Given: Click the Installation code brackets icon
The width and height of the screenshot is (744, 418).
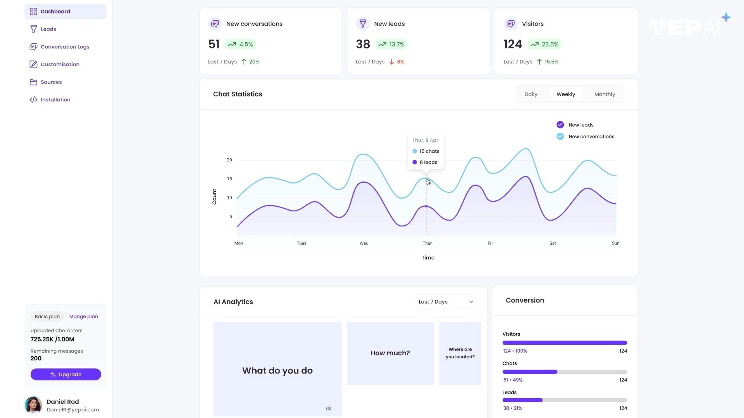Looking at the screenshot, I should point(33,99).
